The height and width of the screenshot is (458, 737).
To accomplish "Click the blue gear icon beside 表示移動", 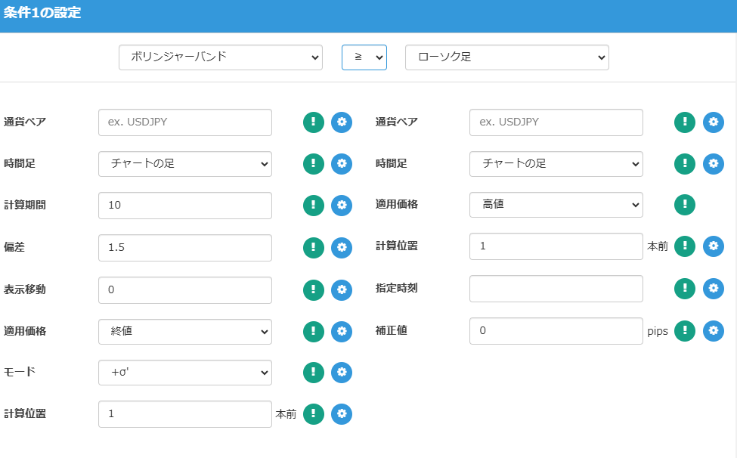I will (342, 289).
